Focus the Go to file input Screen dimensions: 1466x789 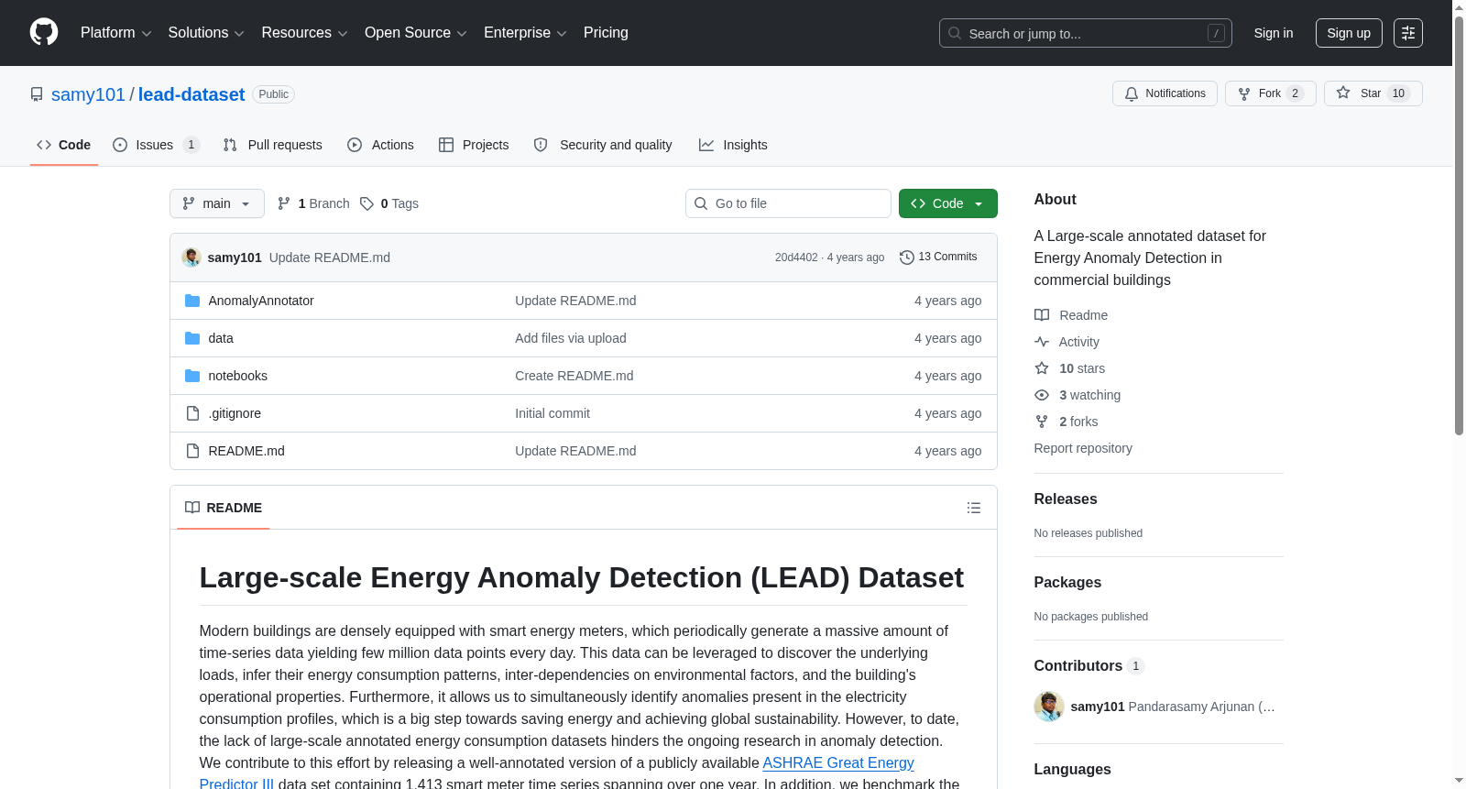pyautogui.click(x=788, y=203)
